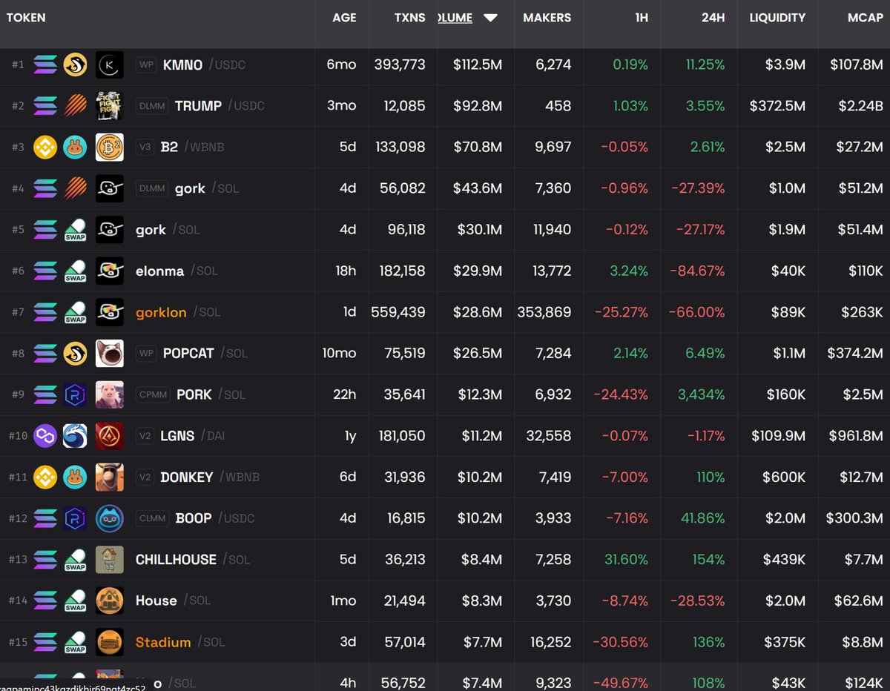890x691 pixels.
Task: Click the -84.67% 24H change for elonma
Action: (697, 271)
